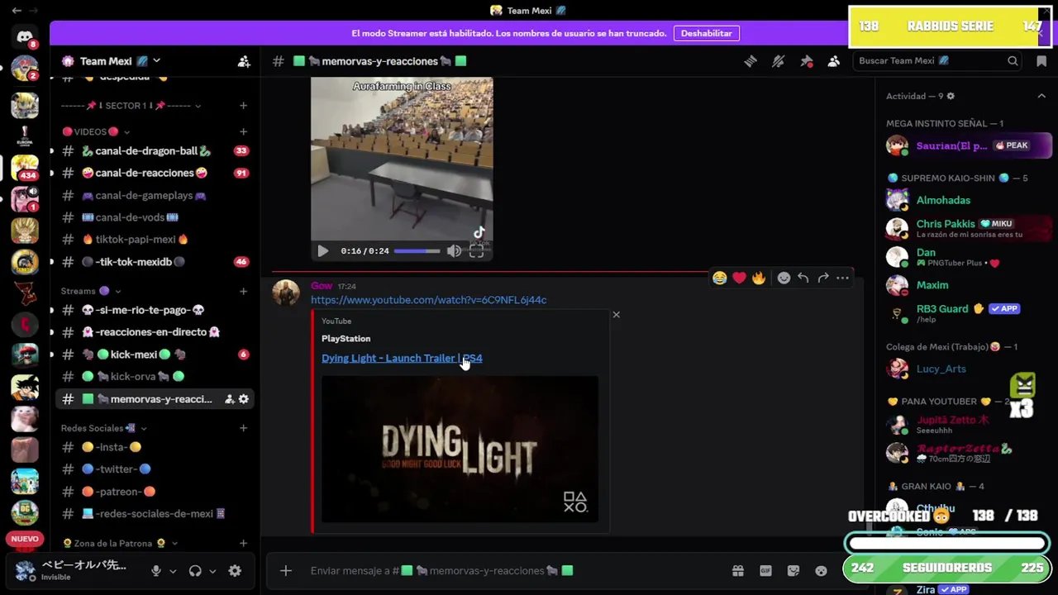Create channel in VIDEOS category
The image size is (1058, 595).
(x=243, y=131)
